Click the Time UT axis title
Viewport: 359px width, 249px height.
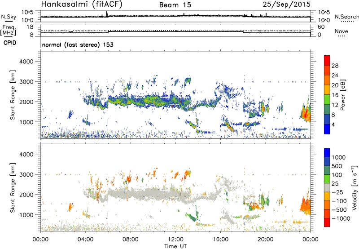pos(175,246)
